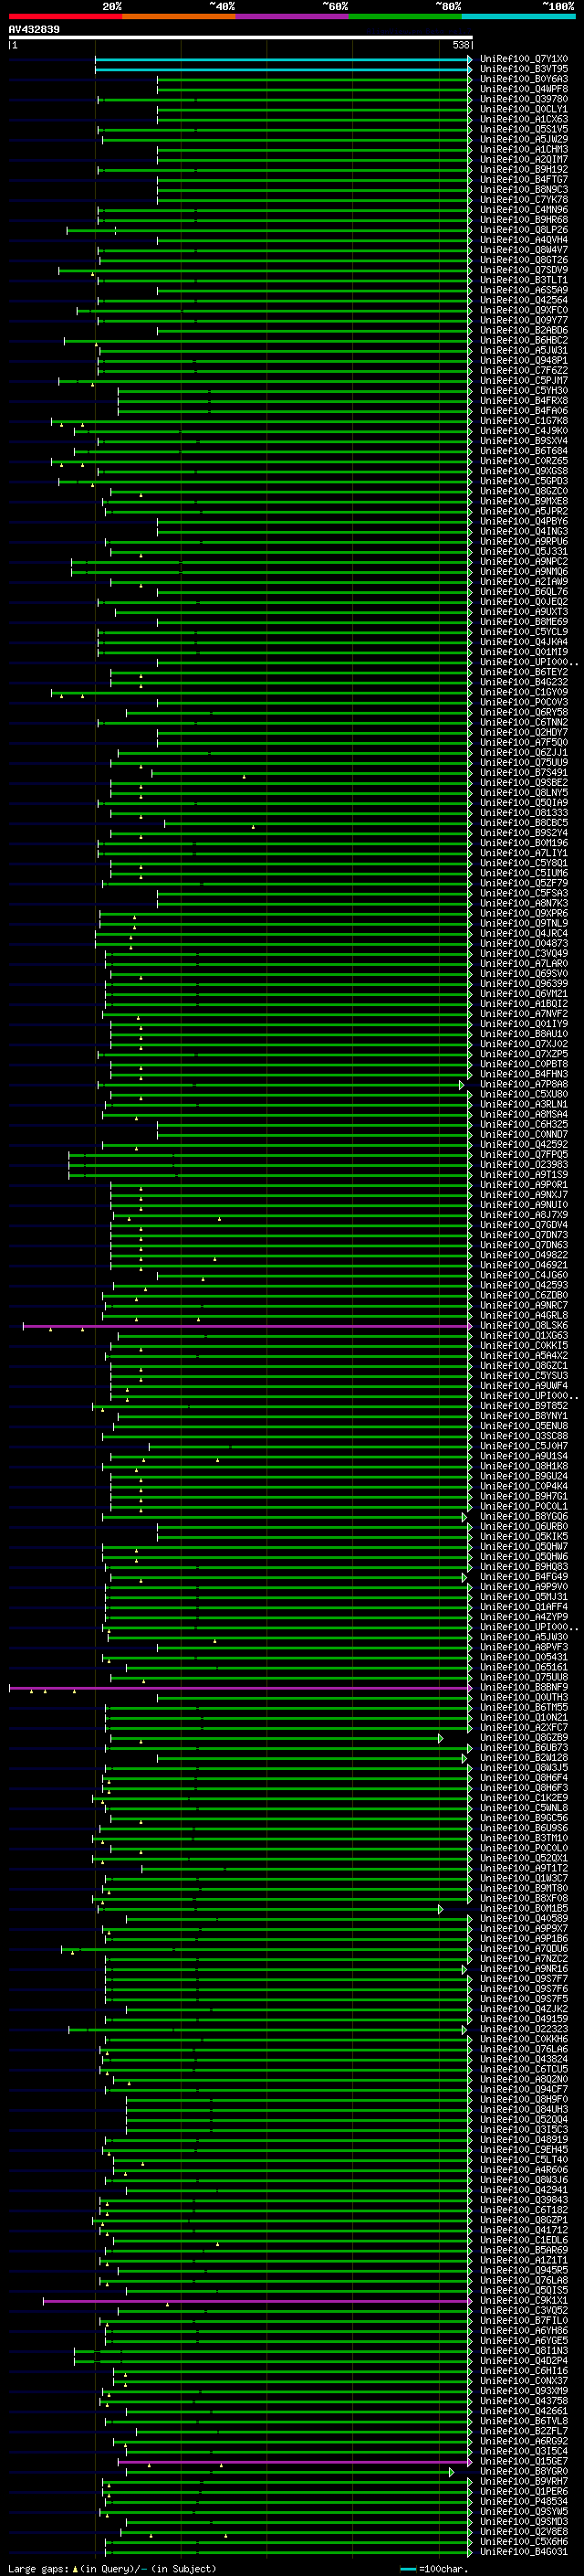Viewport: 584px width, 2576px height.
Task: Select hit label UniRef100_C5YH30
Action: pyautogui.click(x=524, y=391)
